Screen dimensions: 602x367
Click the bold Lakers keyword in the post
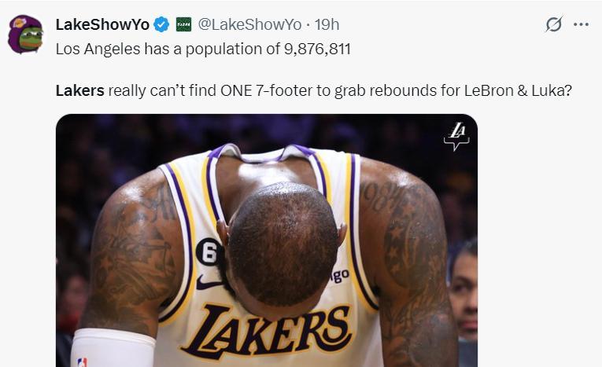click(x=79, y=90)
